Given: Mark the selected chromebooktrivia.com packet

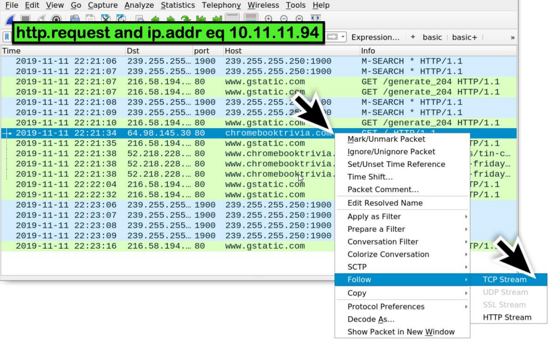Looking at the screenshot, I should point(386,139).
